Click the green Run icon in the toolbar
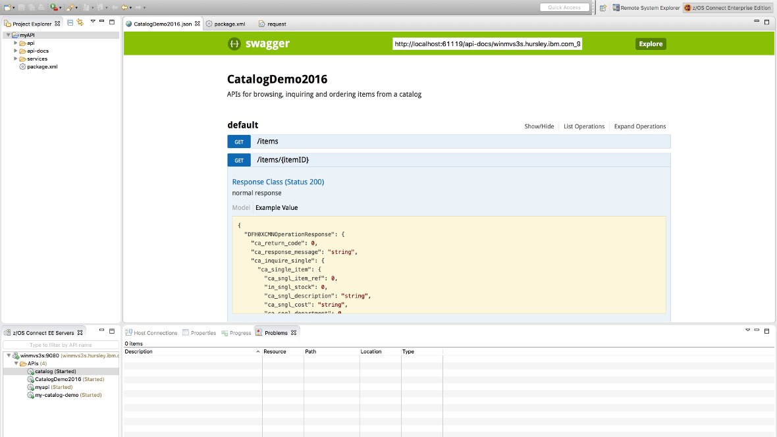 coord(51,7)
